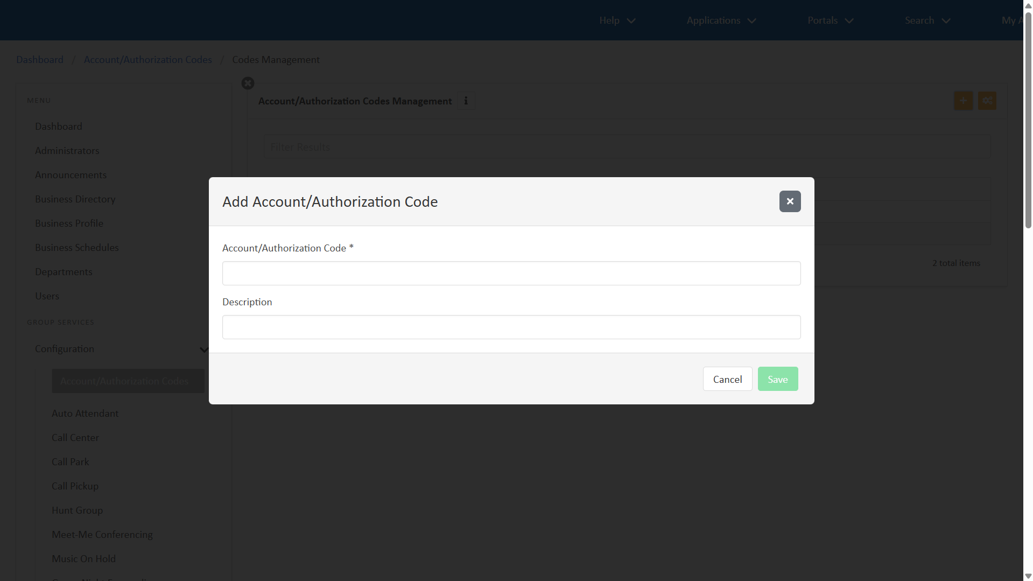Select Business Directory in sidebar menu

tap(75, 199)
